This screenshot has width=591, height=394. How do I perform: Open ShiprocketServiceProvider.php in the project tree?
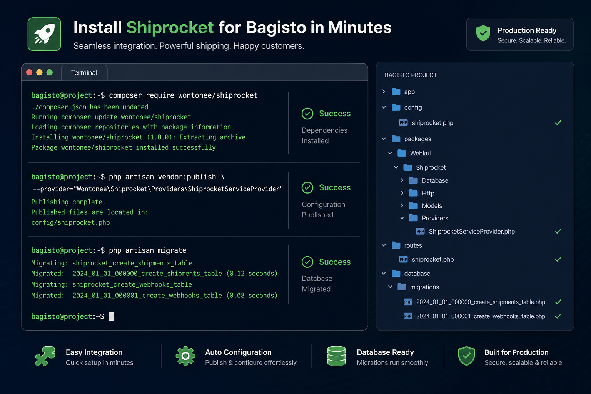pyautogui.click(x=472, y=231)
